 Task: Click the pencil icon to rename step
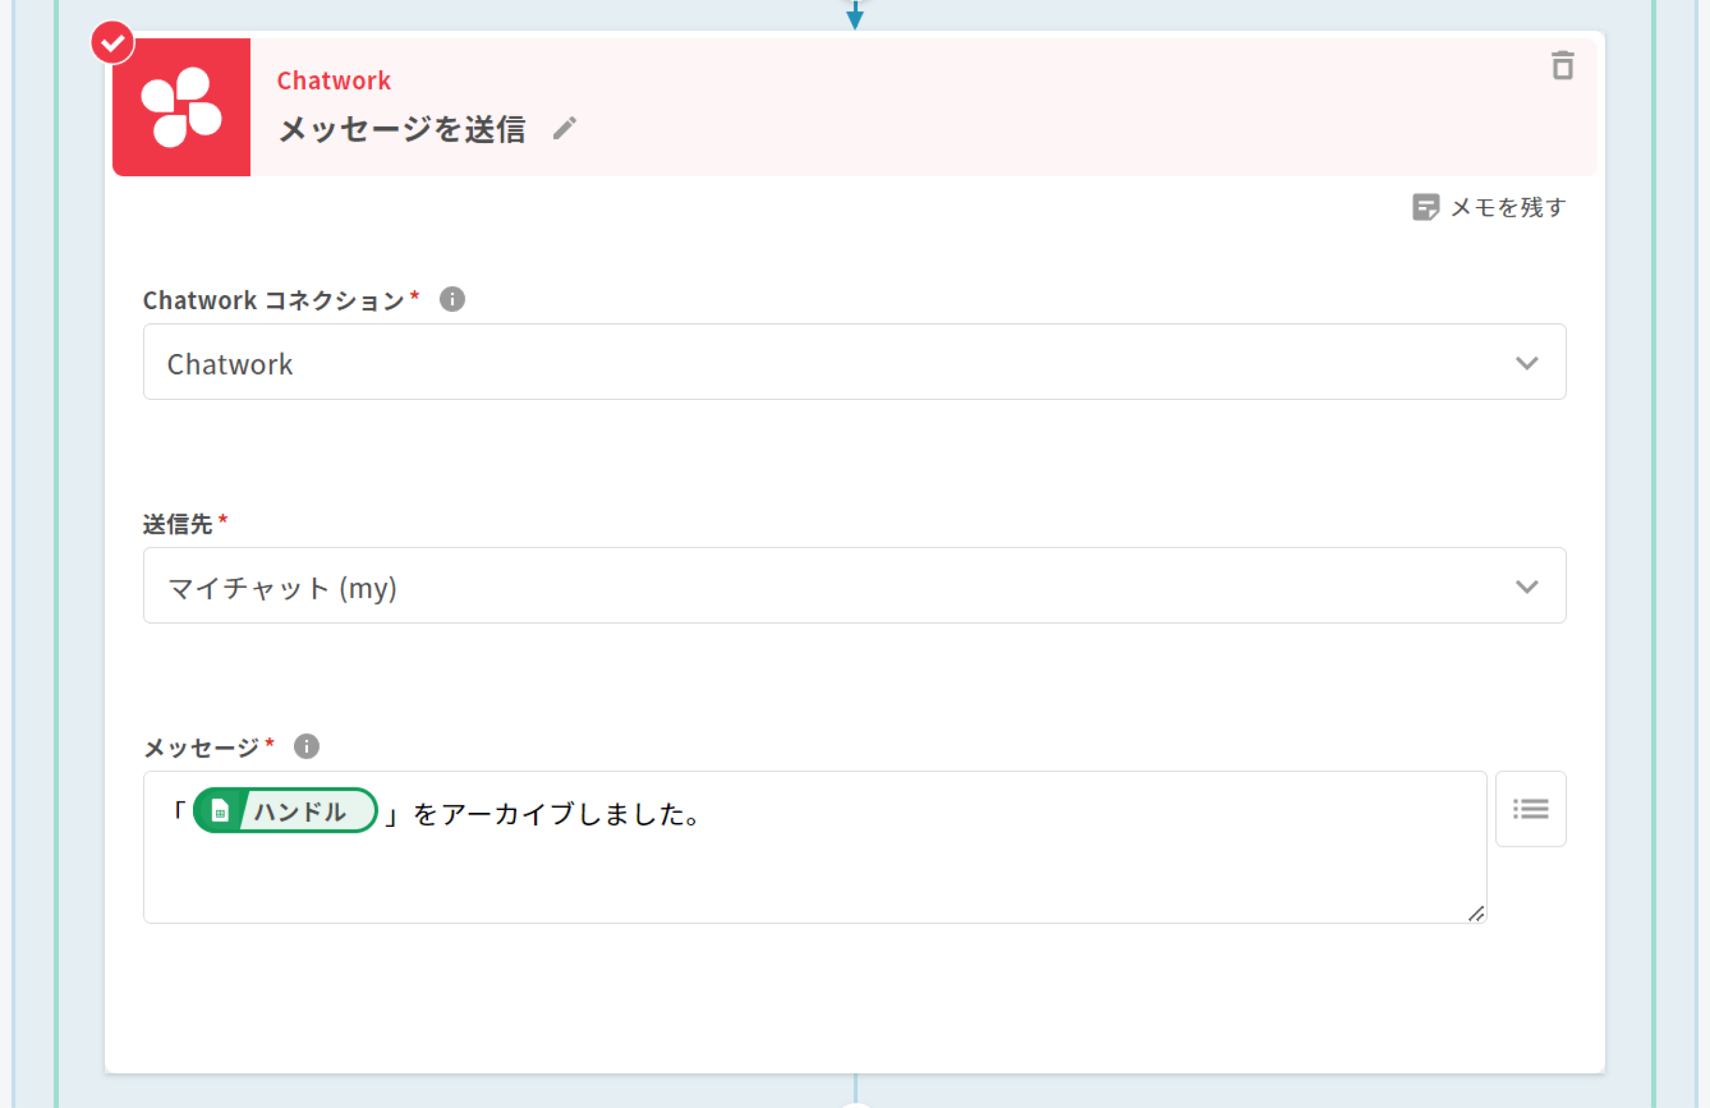[564, 129]
